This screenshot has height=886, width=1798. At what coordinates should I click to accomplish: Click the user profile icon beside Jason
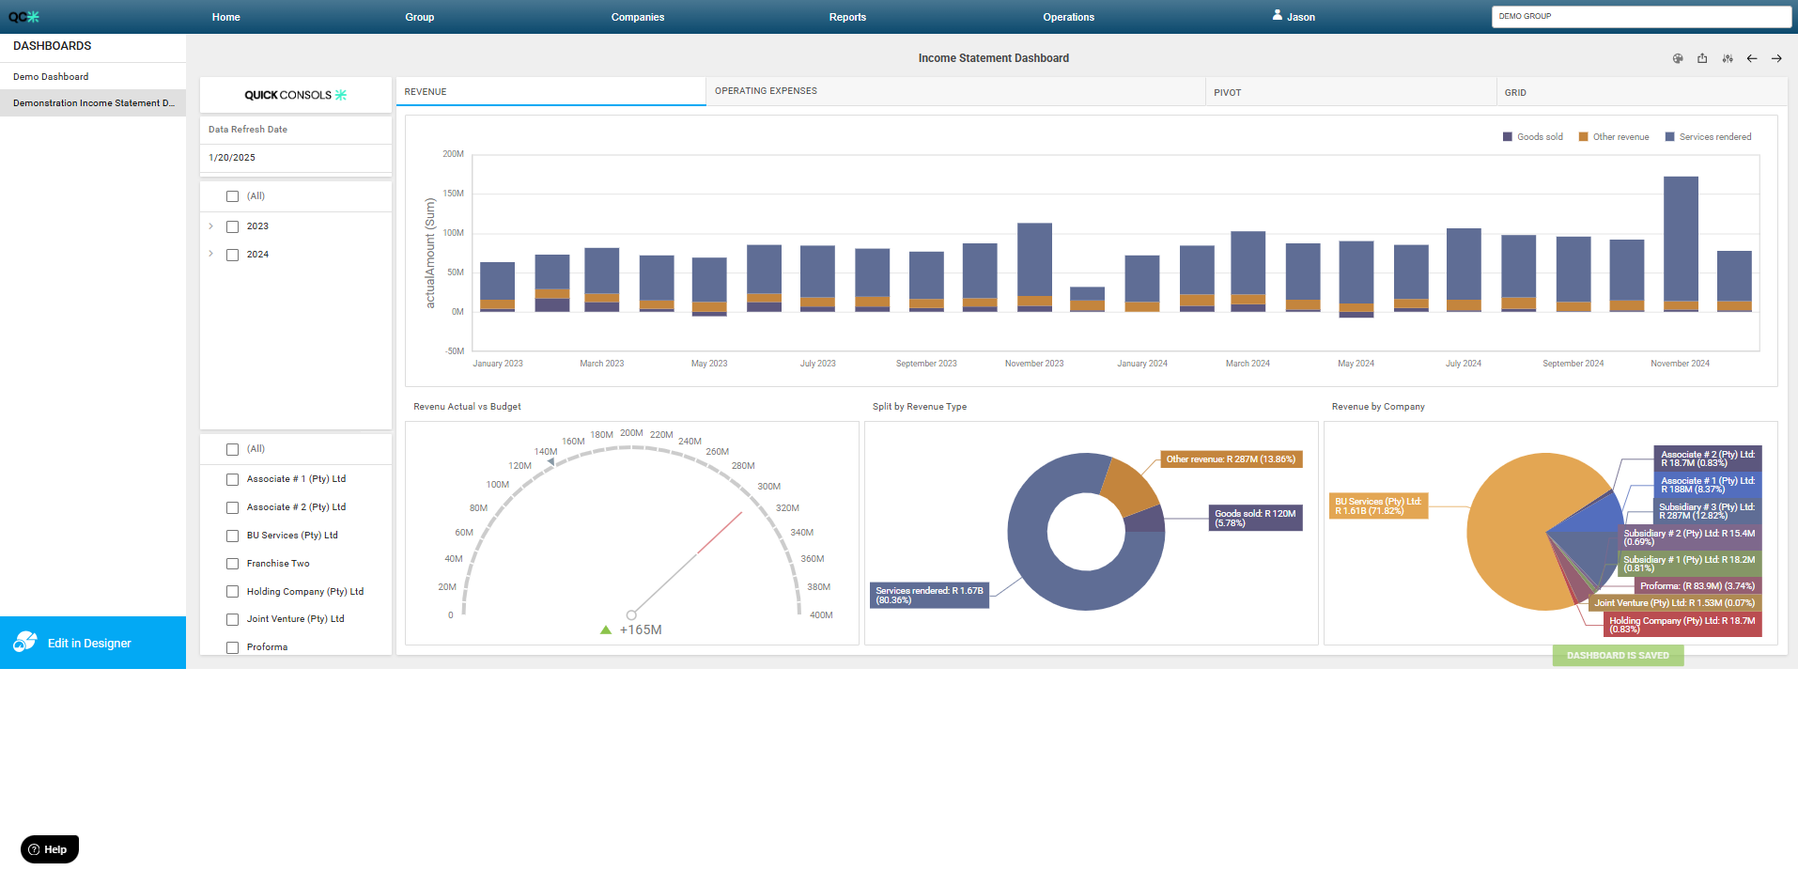point(1278,15)
